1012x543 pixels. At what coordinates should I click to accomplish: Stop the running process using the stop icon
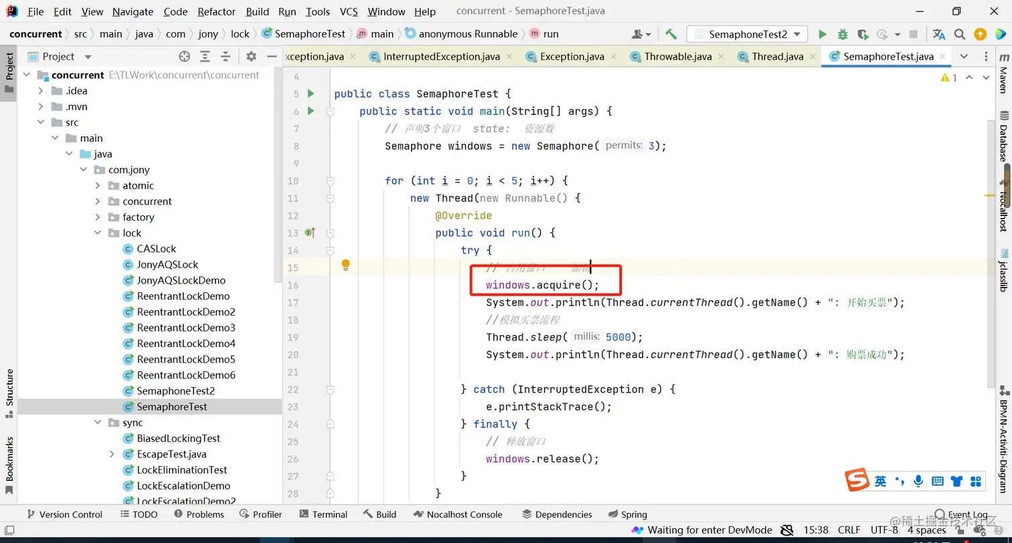(x=913, y=34)
